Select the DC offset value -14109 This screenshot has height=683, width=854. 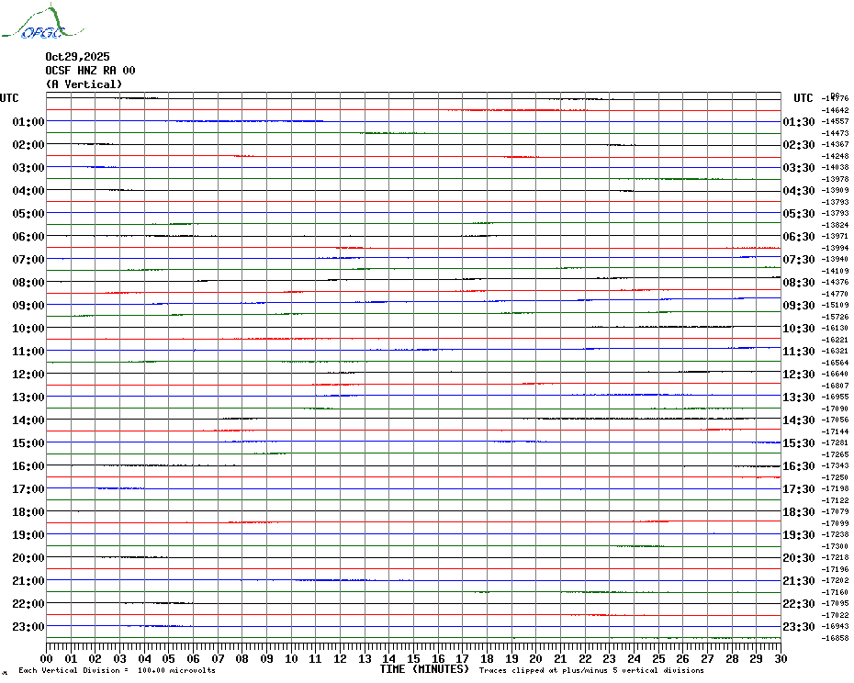click(x=835, y=271)
